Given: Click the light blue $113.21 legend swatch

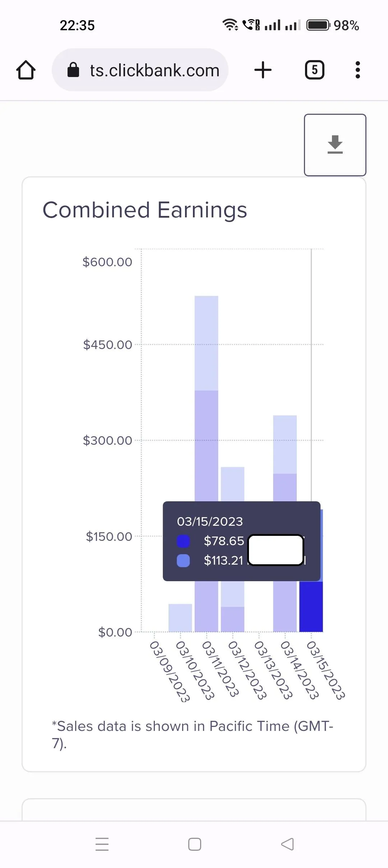Looking at the screenshot, I should click(x=183, y=560).
